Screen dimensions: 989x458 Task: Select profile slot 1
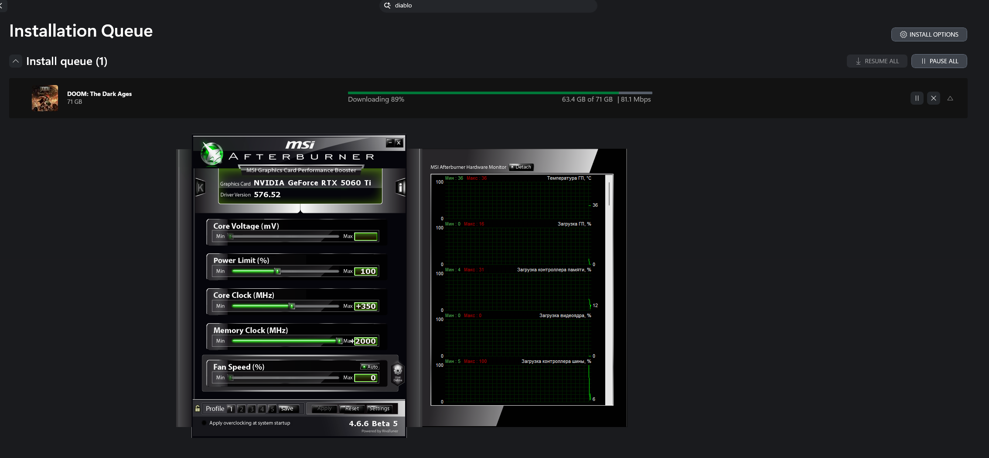tap(231, 409)
